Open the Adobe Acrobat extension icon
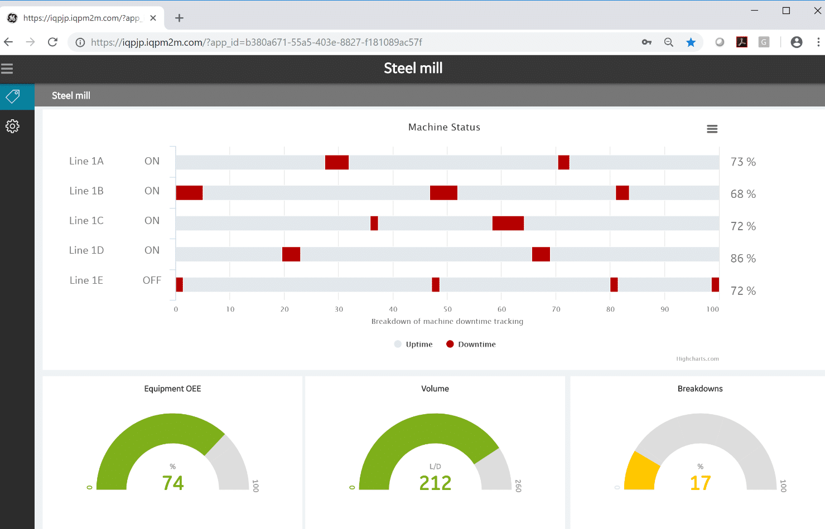Image resolution: width=825 pixels, height=529 pixels. point(741,42)
